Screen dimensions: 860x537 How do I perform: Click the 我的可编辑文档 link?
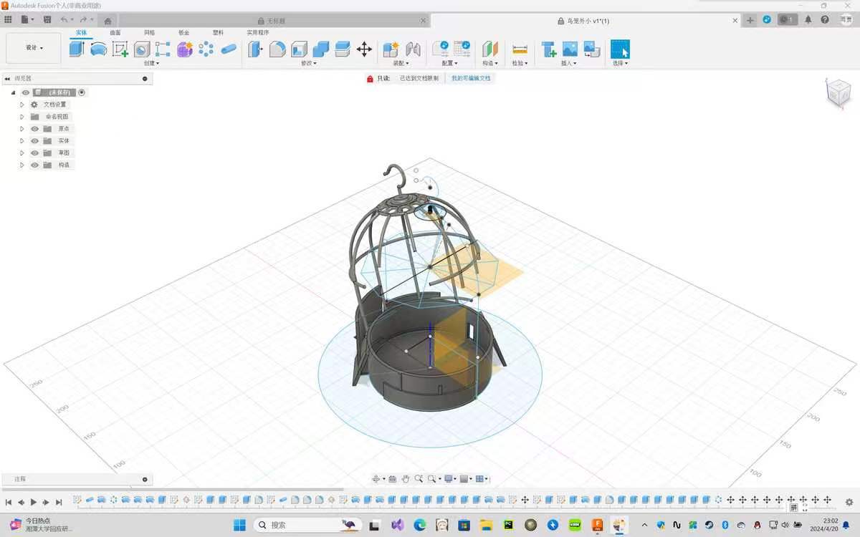(471, 78)
